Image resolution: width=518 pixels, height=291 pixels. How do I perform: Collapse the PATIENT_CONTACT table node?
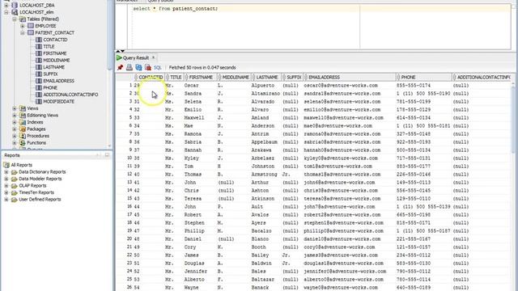(x=23, y=32)
